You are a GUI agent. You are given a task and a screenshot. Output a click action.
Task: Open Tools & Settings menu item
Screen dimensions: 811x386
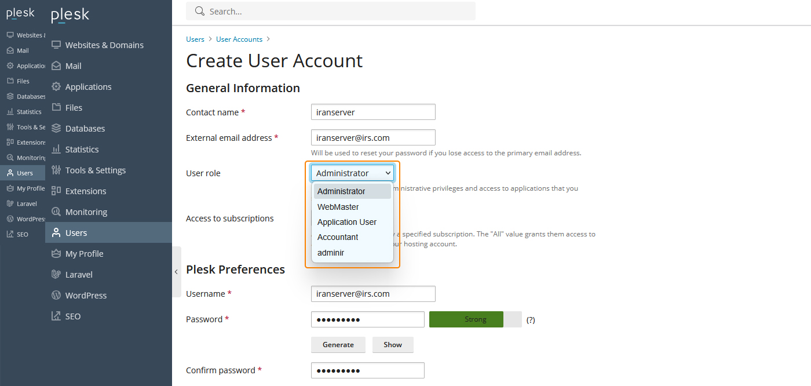[95, 170]
